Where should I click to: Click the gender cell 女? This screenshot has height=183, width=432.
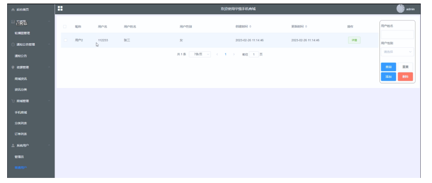[x=181, y=40]
